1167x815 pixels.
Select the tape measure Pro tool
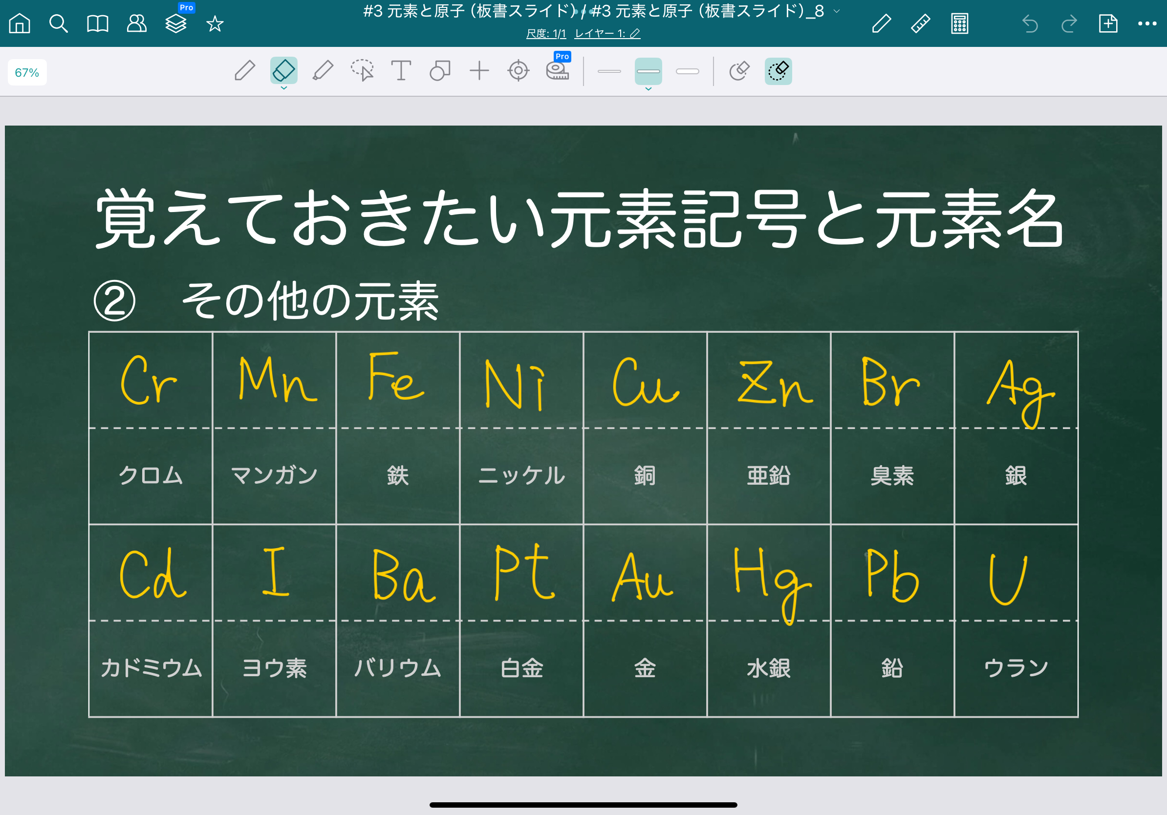click(x=558, y=71)
